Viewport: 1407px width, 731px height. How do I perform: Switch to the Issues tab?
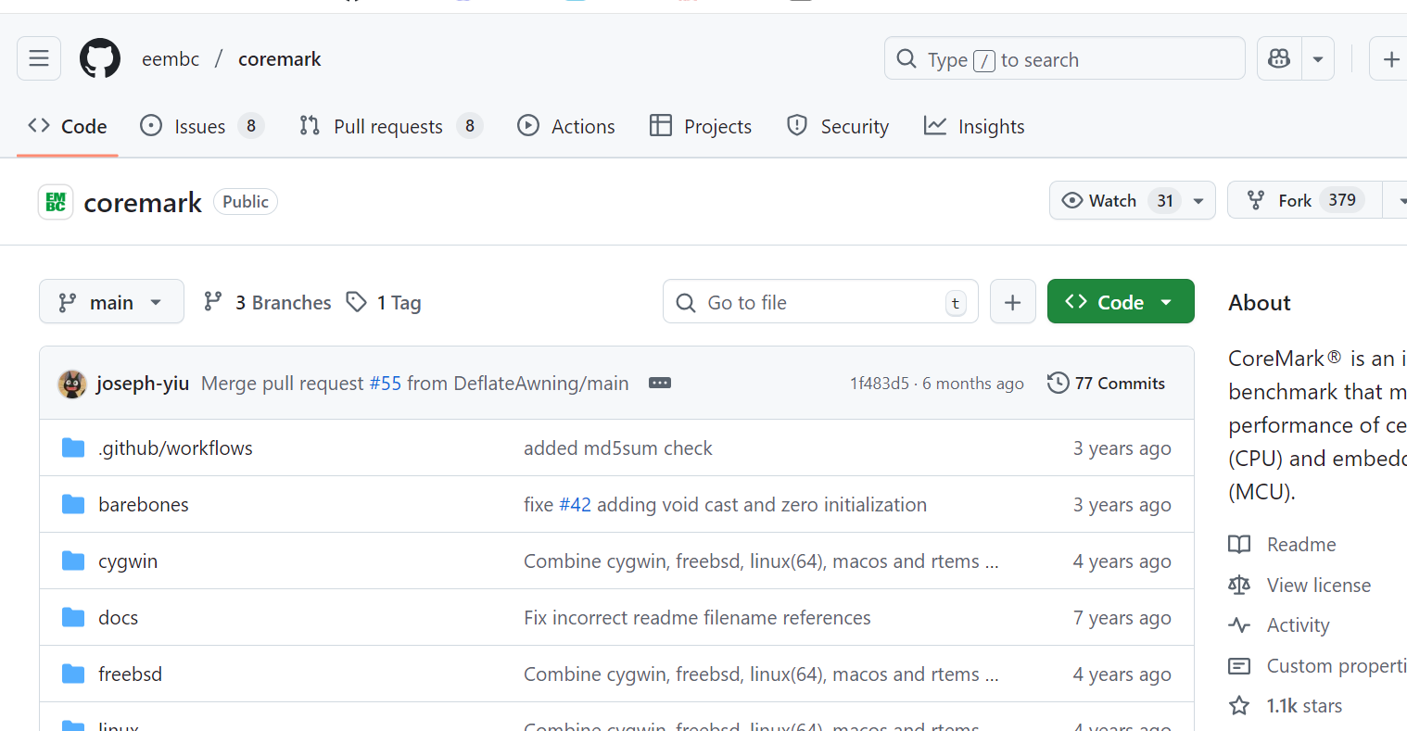click(201, 126)
